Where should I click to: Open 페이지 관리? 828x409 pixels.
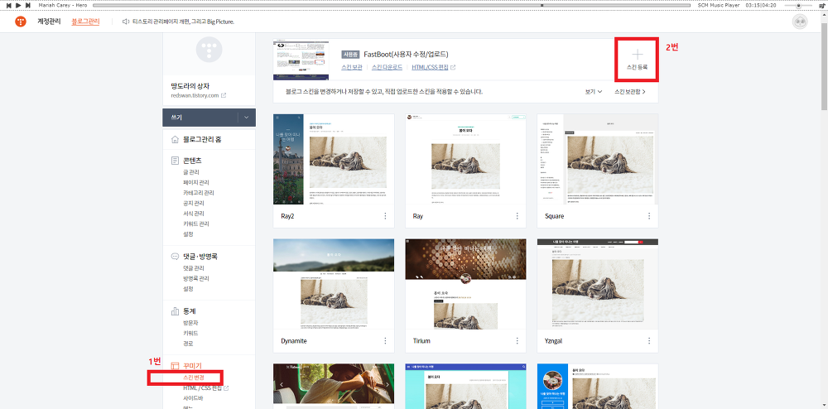(196, 183)
